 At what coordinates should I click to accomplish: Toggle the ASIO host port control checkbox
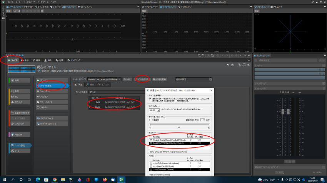[150, 98]
